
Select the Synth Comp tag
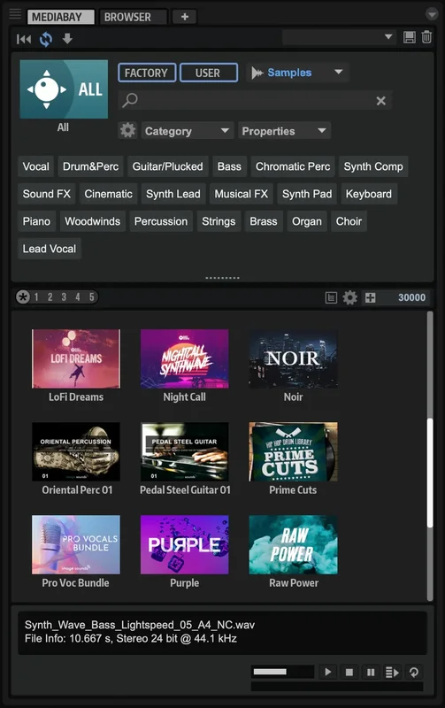pos(373,166)
